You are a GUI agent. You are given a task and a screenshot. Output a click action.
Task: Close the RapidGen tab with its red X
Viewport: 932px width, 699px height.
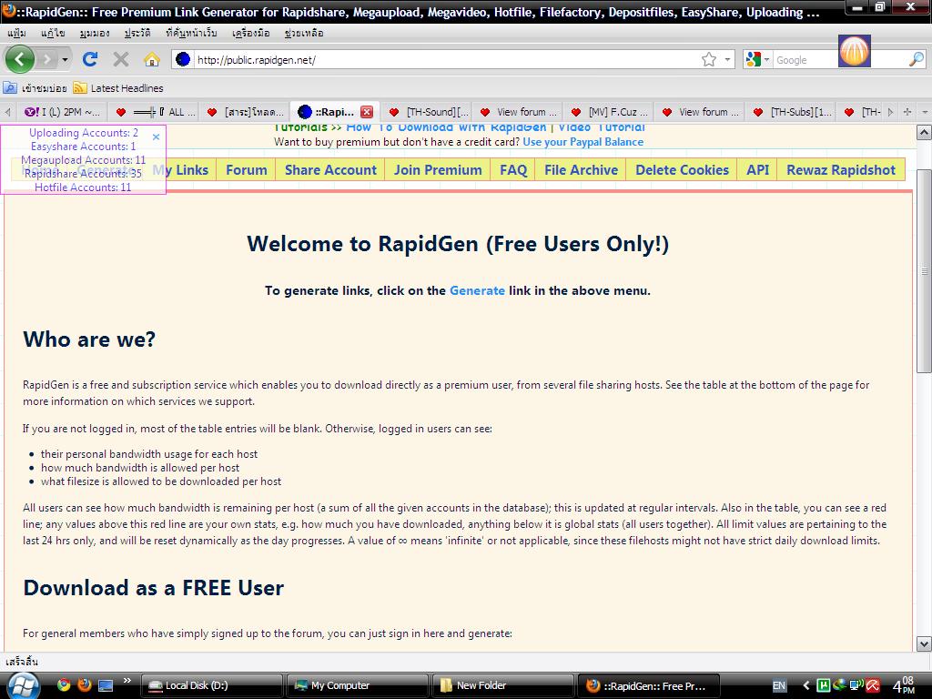tap(367, 112)
